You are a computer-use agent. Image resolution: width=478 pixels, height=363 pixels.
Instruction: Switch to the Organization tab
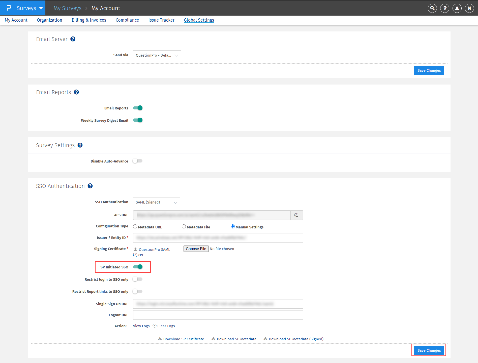pyautogui.click(x=49, y=20)
